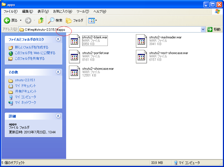
Task: Open the Search (検索) magnifier button
Action: tap(55, 20)
